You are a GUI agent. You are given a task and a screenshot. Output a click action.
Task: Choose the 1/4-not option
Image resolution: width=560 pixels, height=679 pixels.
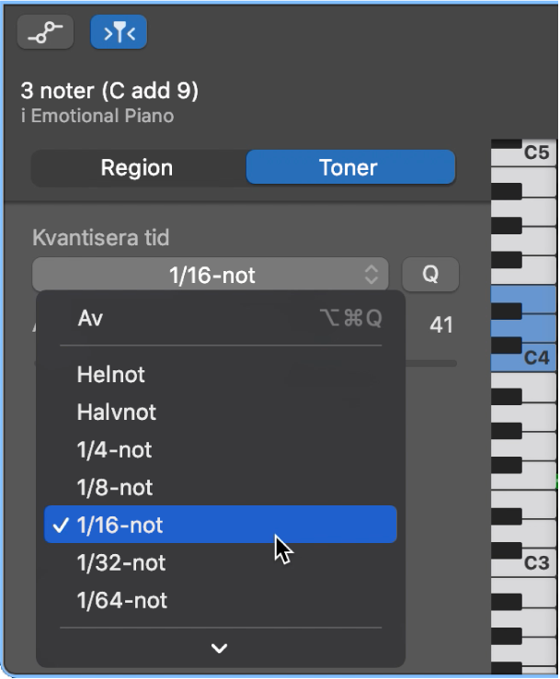[114, 450]
